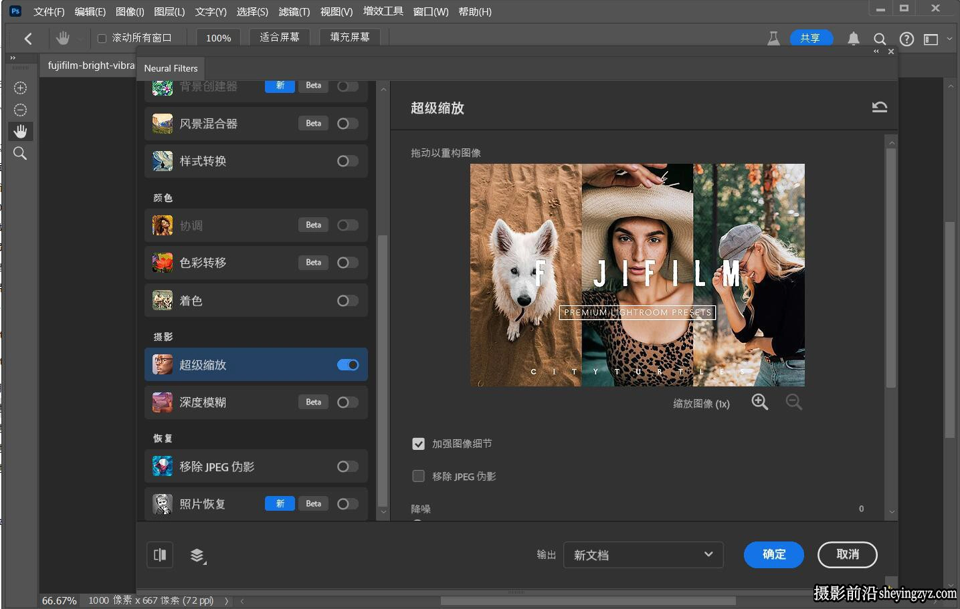
Task: Select the Hand tool in left toolbar
Action: (x=21, y=131)
